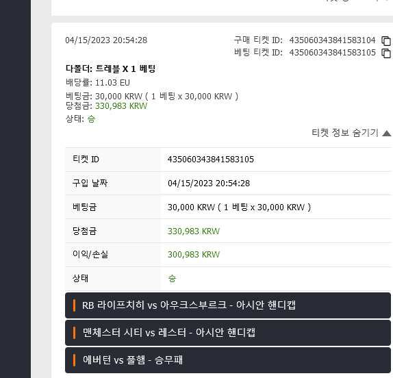Click orange marker on 에버턴 row

74,360
